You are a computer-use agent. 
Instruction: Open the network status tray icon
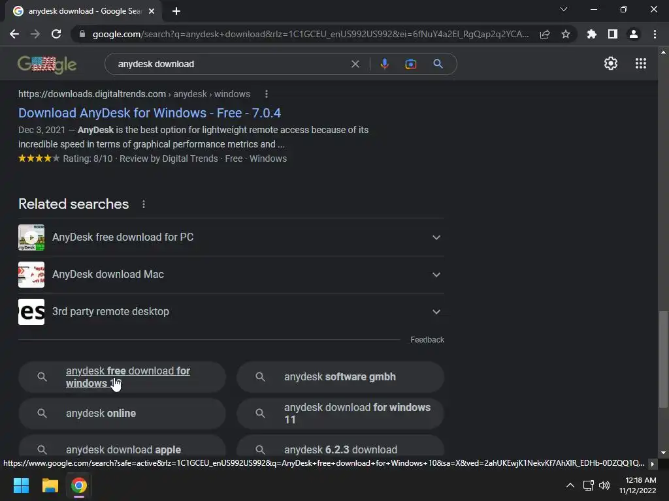point(589,485)
